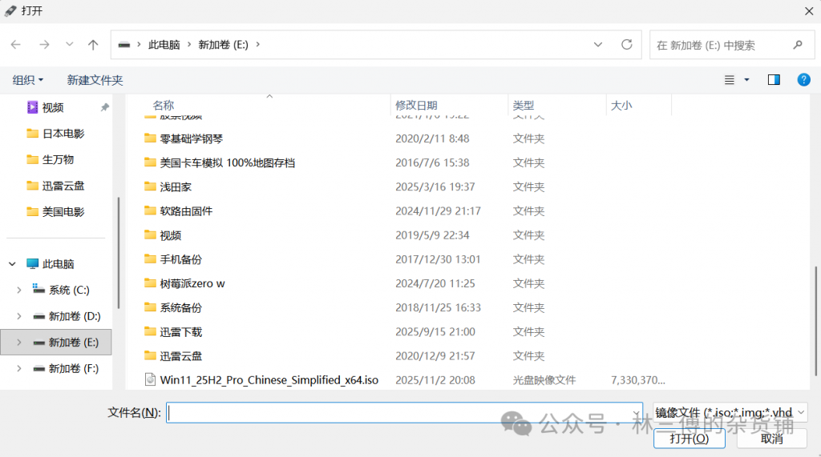Select 此电脑 in the address breadcrumb
Viewport: 821px width, 457px height.
[164, 45]
